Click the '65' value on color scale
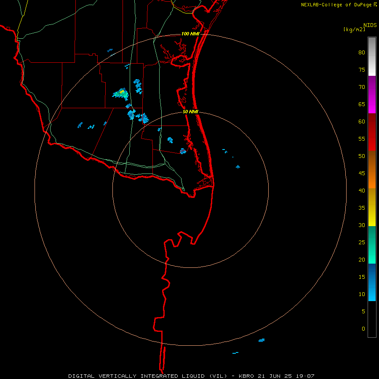 (362, 104)
